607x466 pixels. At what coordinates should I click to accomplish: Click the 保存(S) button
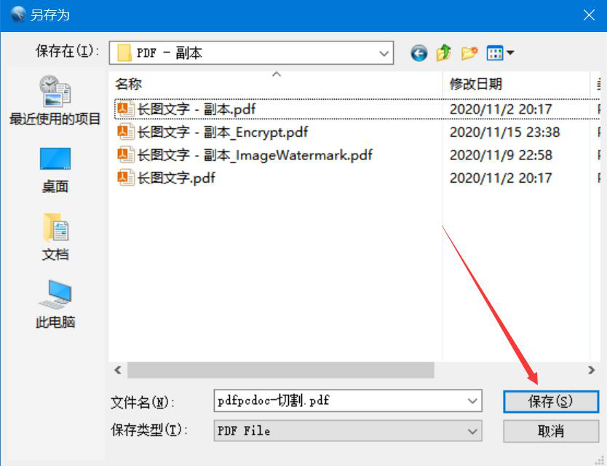(x=551, y=401)
